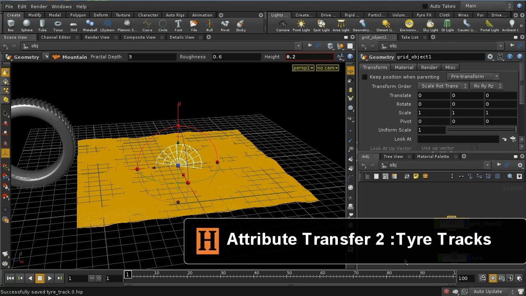Toggle Keep position when parenting

coord(365,76)
